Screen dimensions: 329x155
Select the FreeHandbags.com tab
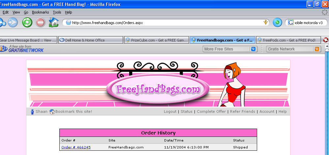(x=223, y=40)
